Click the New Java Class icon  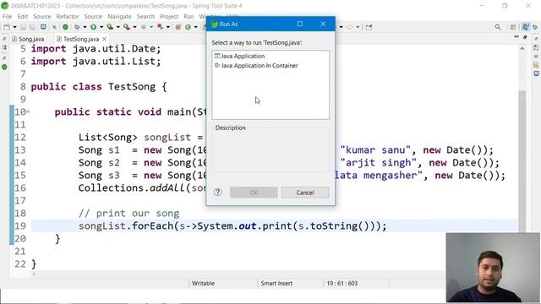pyautogui.click(x=188, y=27)
